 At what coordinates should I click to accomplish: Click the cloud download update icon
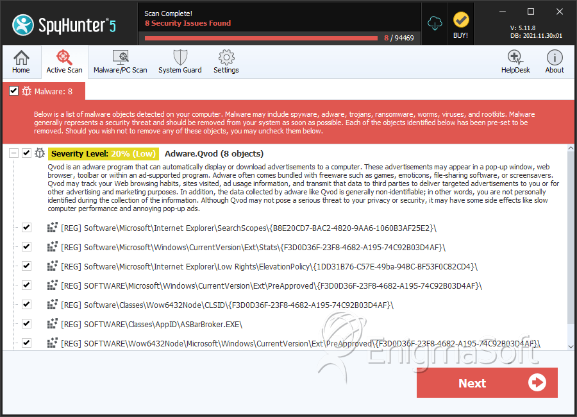click(435, 23)
